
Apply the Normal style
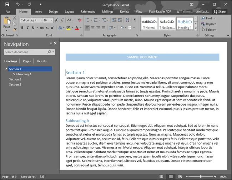149,24
